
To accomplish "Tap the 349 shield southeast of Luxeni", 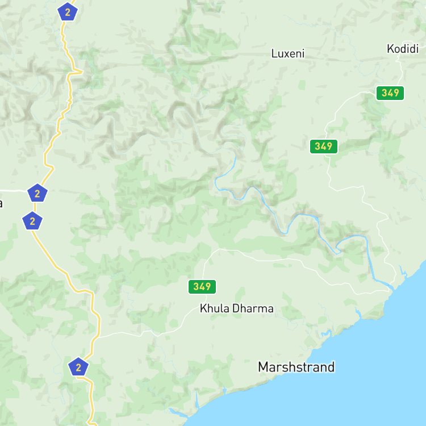I will [x=324, y=147].
